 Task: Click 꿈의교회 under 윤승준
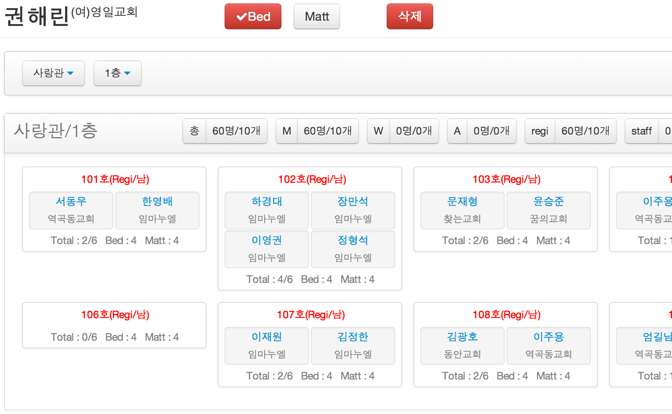(x=549, y=219)
